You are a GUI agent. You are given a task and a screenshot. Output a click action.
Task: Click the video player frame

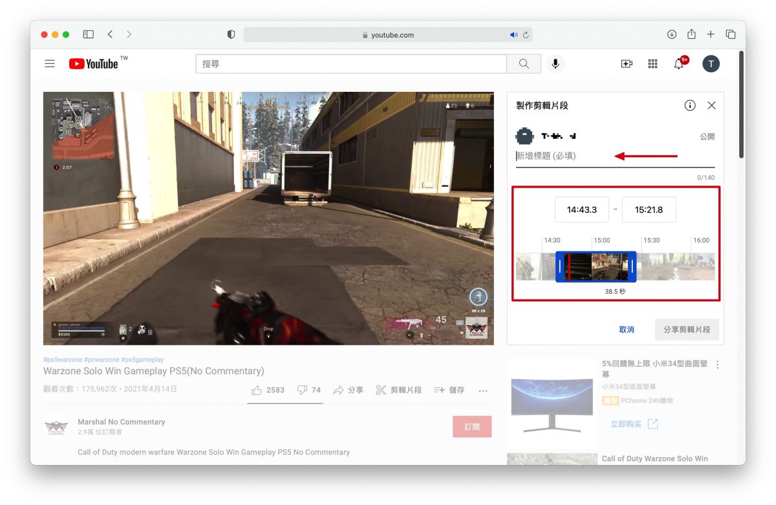[268, 218]
